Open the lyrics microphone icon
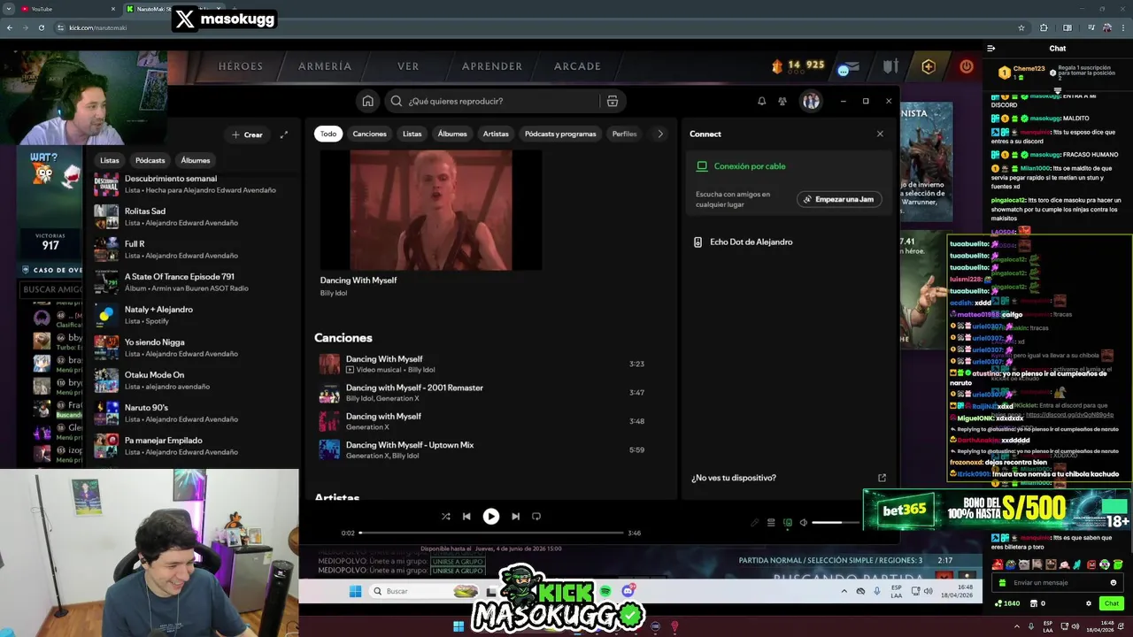1133x637 pixels. tap(755, 522)
